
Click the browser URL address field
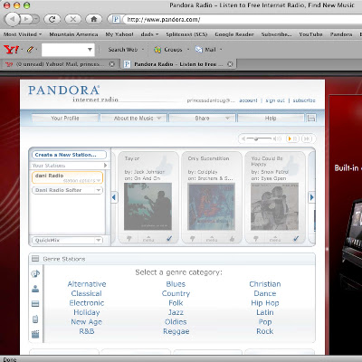(242, 20)
